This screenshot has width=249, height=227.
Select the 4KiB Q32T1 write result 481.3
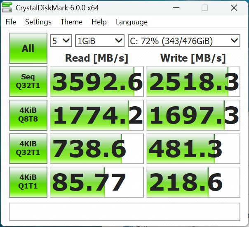[193, 148]
